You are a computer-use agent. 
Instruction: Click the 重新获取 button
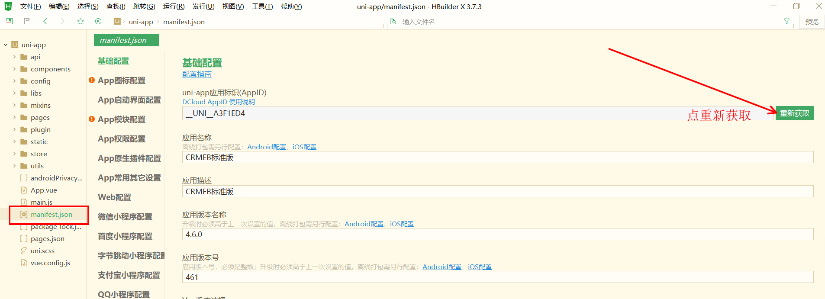click(795, 113)
